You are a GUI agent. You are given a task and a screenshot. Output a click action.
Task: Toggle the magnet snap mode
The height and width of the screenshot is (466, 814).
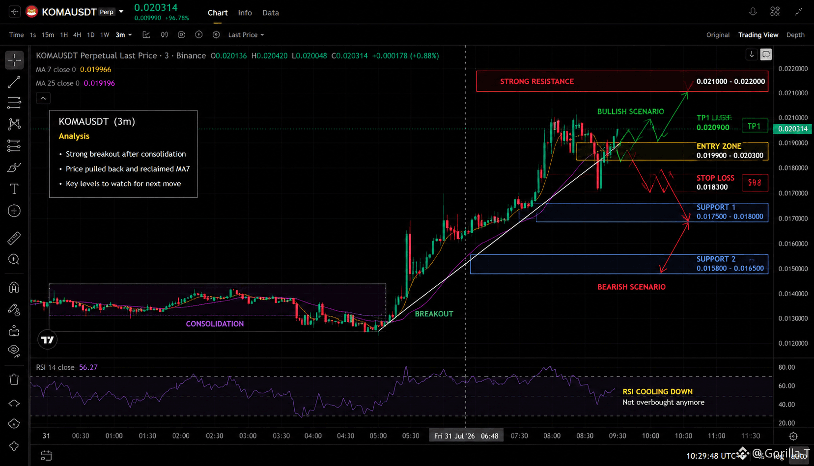14,287
